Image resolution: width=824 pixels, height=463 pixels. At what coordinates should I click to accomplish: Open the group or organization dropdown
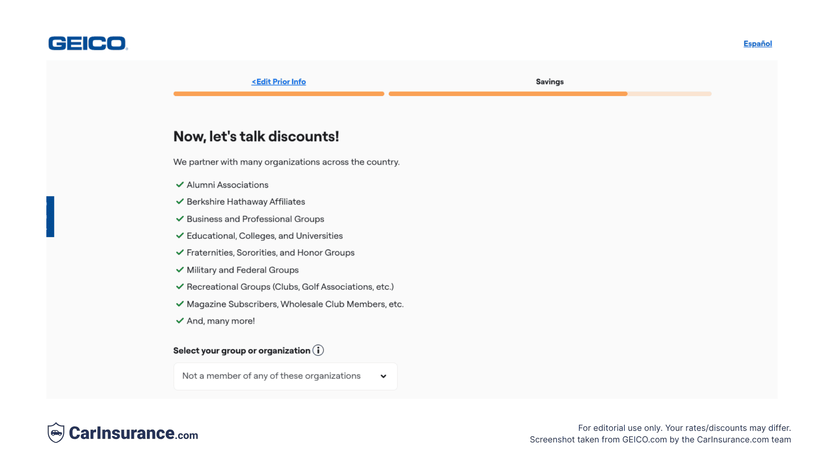coord(285,376)
